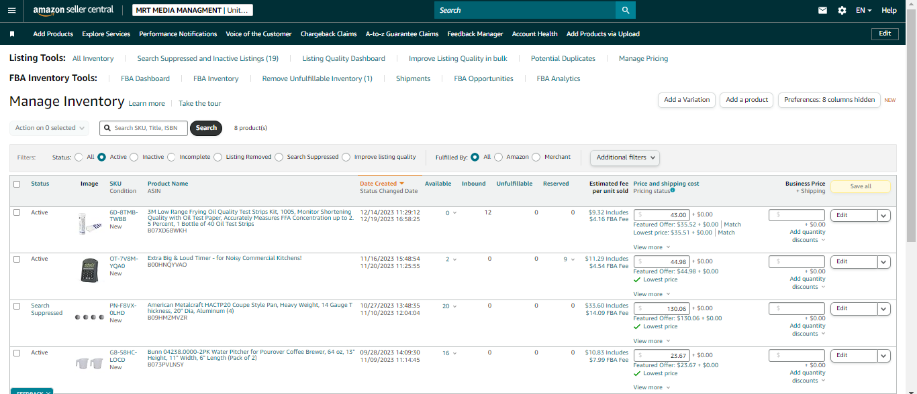Expand Available 20 chevron for Metalcraft pan
917x394 pixels.
coord(454,306)
